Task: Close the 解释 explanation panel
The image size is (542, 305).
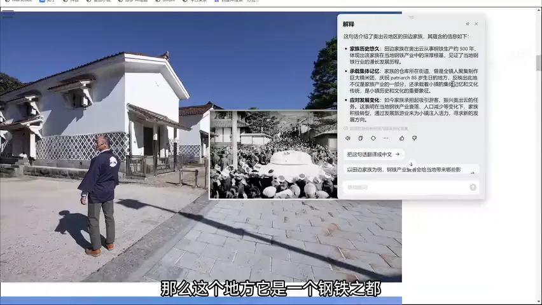Action: point(476,24)
